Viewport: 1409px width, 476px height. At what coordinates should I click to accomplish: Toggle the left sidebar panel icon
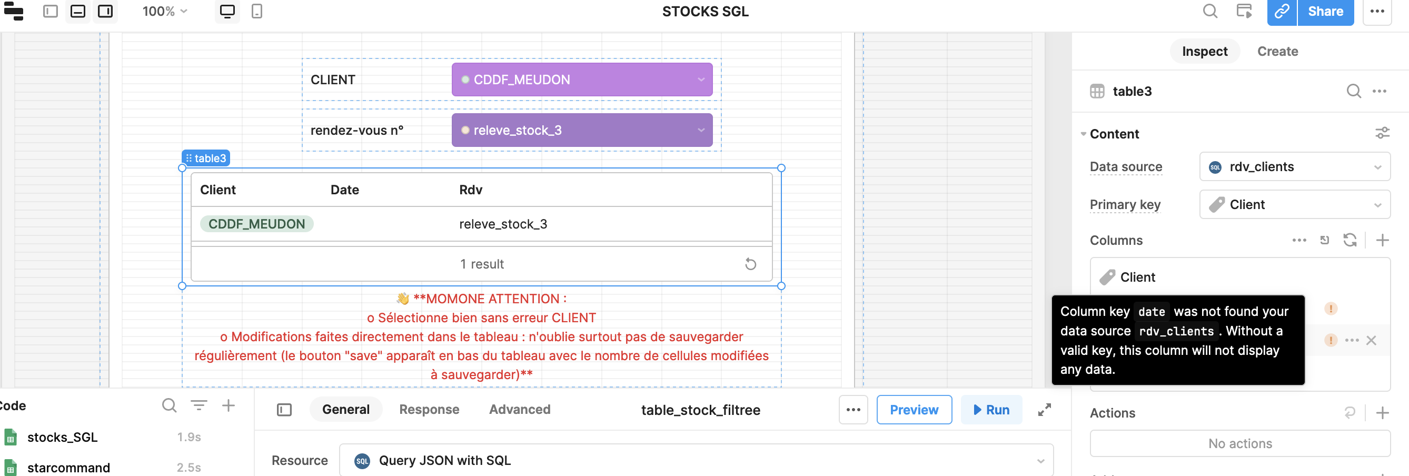[x=51, y=12]
